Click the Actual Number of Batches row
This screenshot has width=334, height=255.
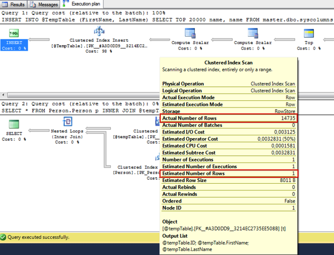click(229, 125)
